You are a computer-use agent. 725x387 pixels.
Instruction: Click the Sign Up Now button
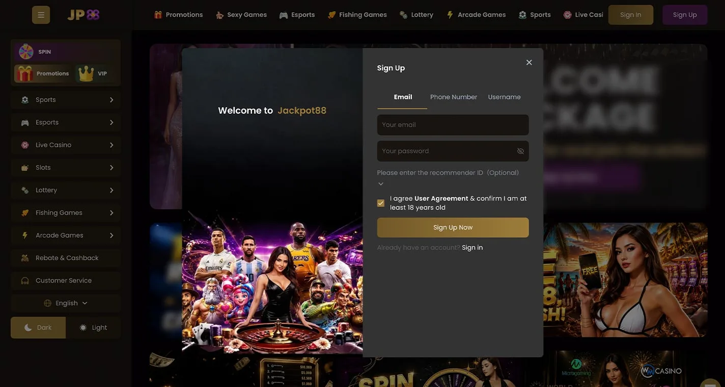453,228
